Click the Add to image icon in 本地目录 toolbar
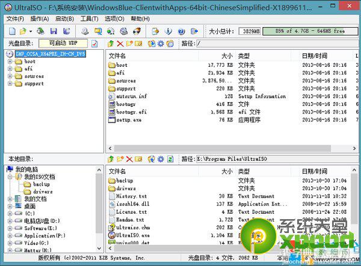The height and width of the screenshot is (266, 361). point(152,159)
